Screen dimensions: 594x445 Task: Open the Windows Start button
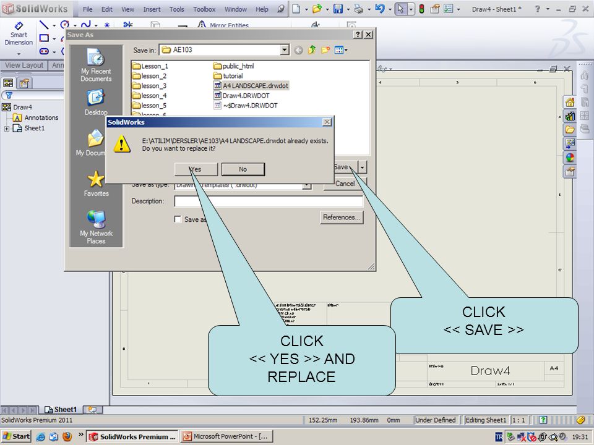[x=16, y=436]
